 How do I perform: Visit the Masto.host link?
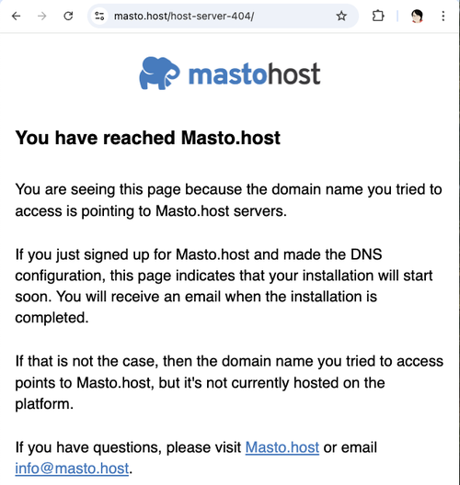(282, 447)
